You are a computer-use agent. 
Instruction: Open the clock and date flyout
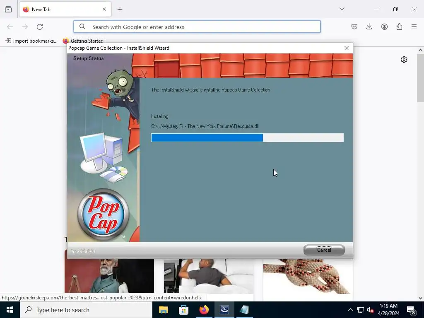tap(388, 310)
